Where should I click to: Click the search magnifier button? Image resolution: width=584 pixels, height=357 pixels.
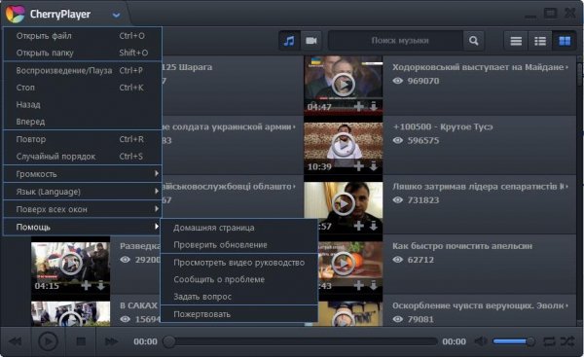coord(473,41)
